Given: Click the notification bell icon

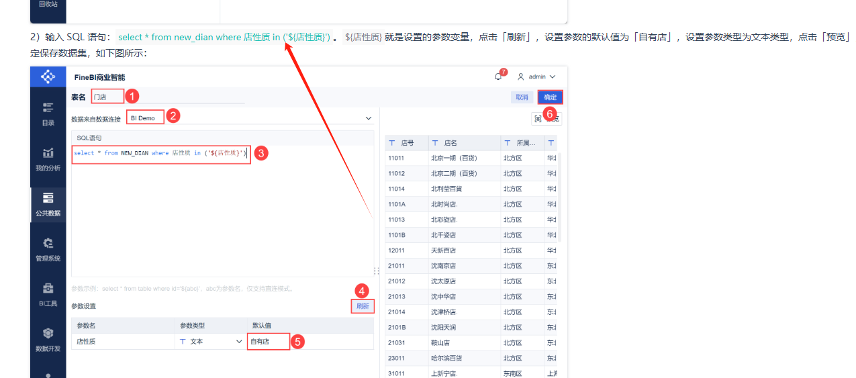Looking at the screenshot, I should (498, 77).
